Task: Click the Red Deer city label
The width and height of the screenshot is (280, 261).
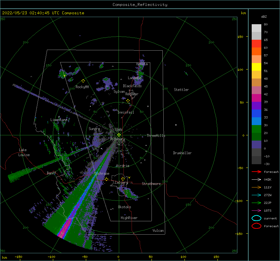Action: tap(132, 94)
